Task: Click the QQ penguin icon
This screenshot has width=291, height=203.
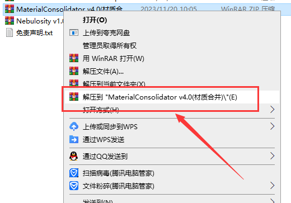Action: click(x=74, y=156)
